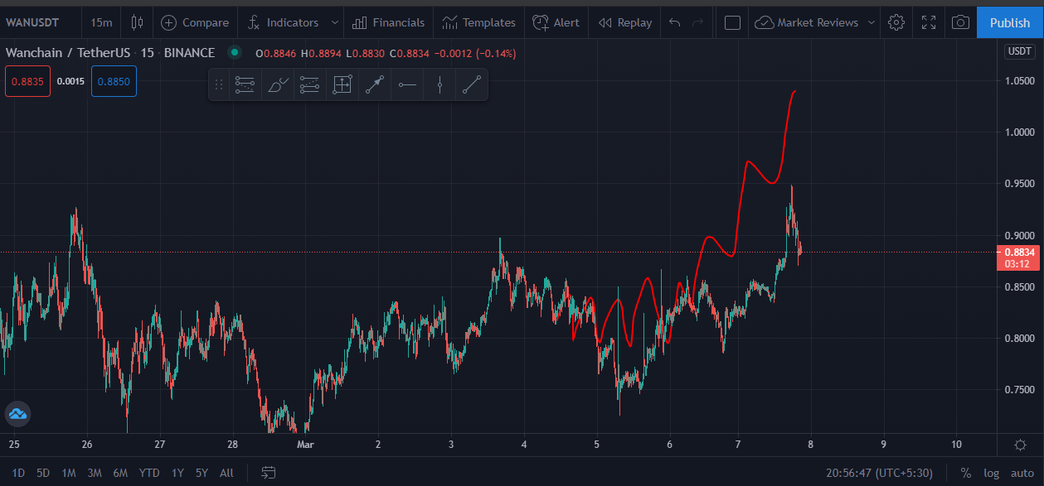This screenshot has width=1044, height=486.
Task: Pick the Trend line tool
Action: tap(472, 84)
